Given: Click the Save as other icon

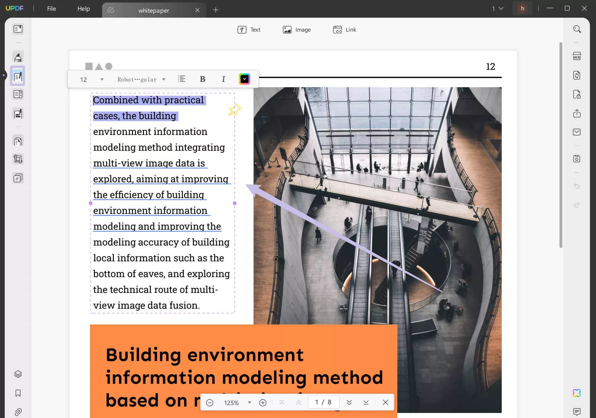Looking at the screenshot, I should point(577,159).
